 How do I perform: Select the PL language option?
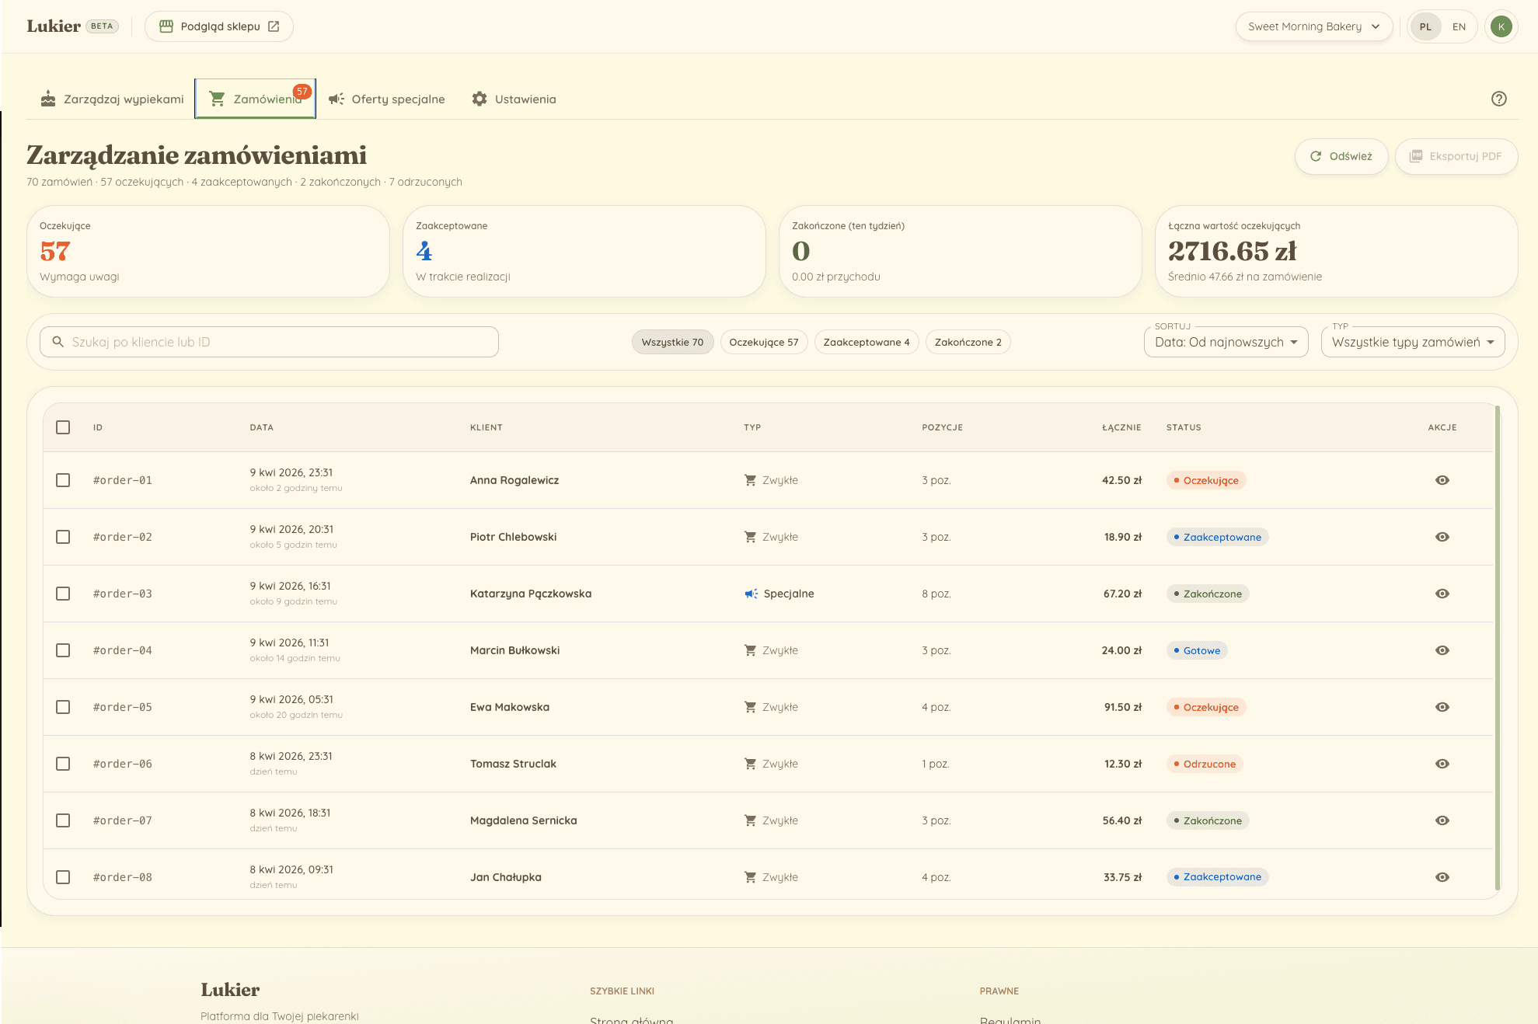[1425, 26]
